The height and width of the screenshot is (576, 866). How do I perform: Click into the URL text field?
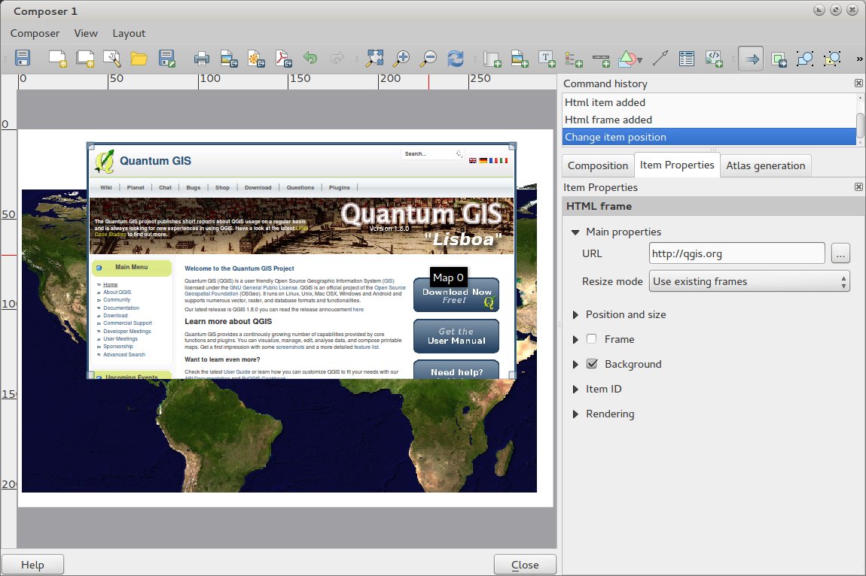[736, 253]
